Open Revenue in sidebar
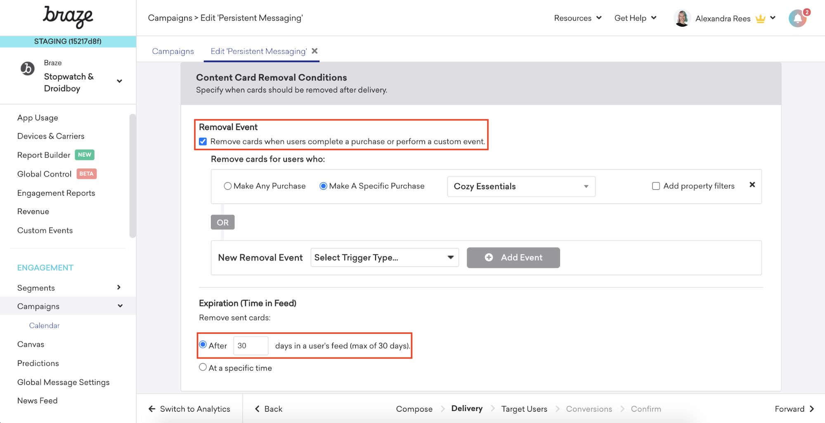 pos(33,211)
